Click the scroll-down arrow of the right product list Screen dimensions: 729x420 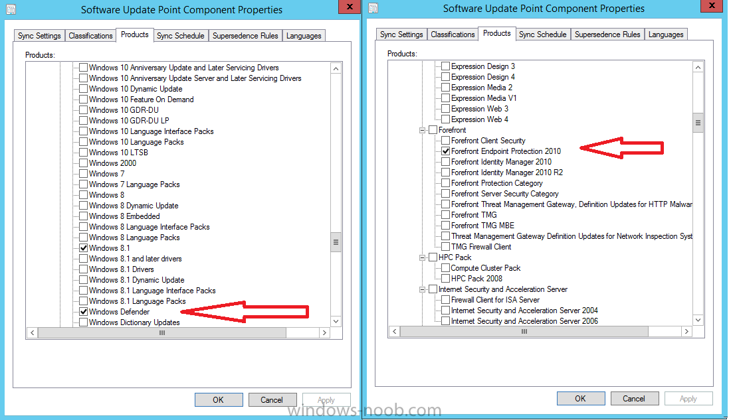tap(698, 320)
